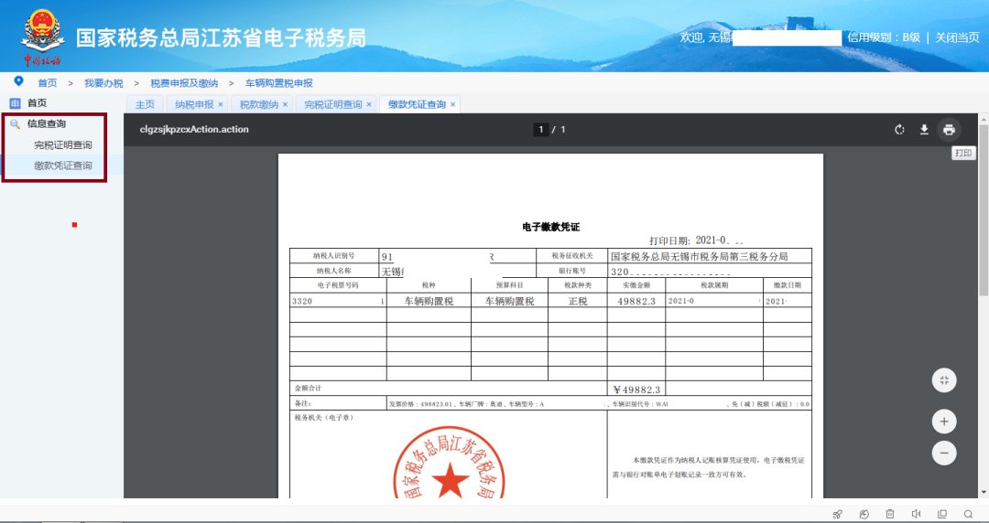The height and width of the screenshot is (523, 989).
Task: Collapse the 信息查询 sidebar section
Action: (46, 123)
